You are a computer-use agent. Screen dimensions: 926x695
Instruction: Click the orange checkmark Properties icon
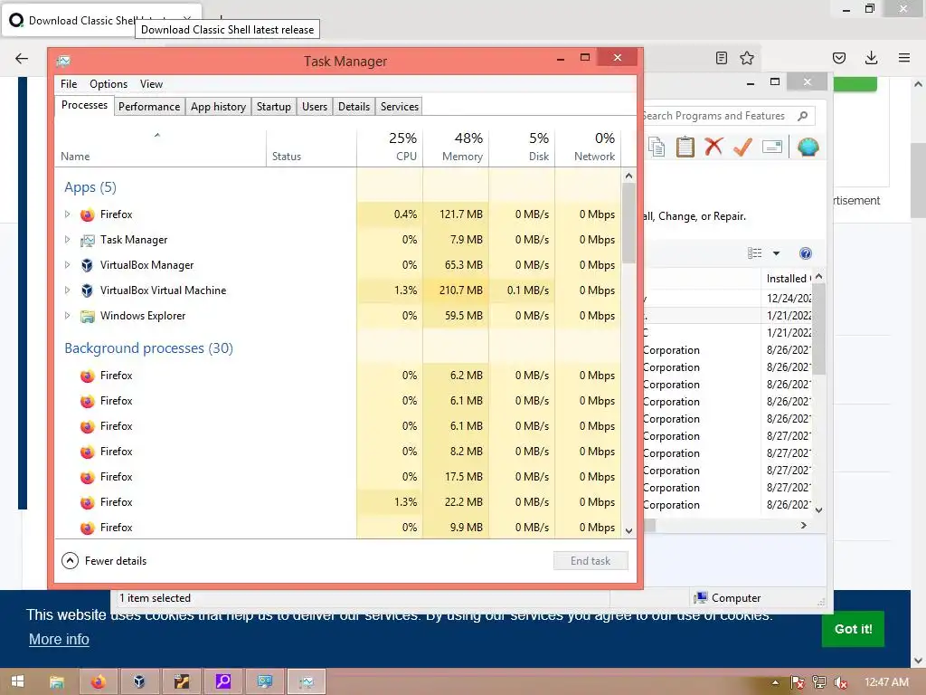[743, 147]
